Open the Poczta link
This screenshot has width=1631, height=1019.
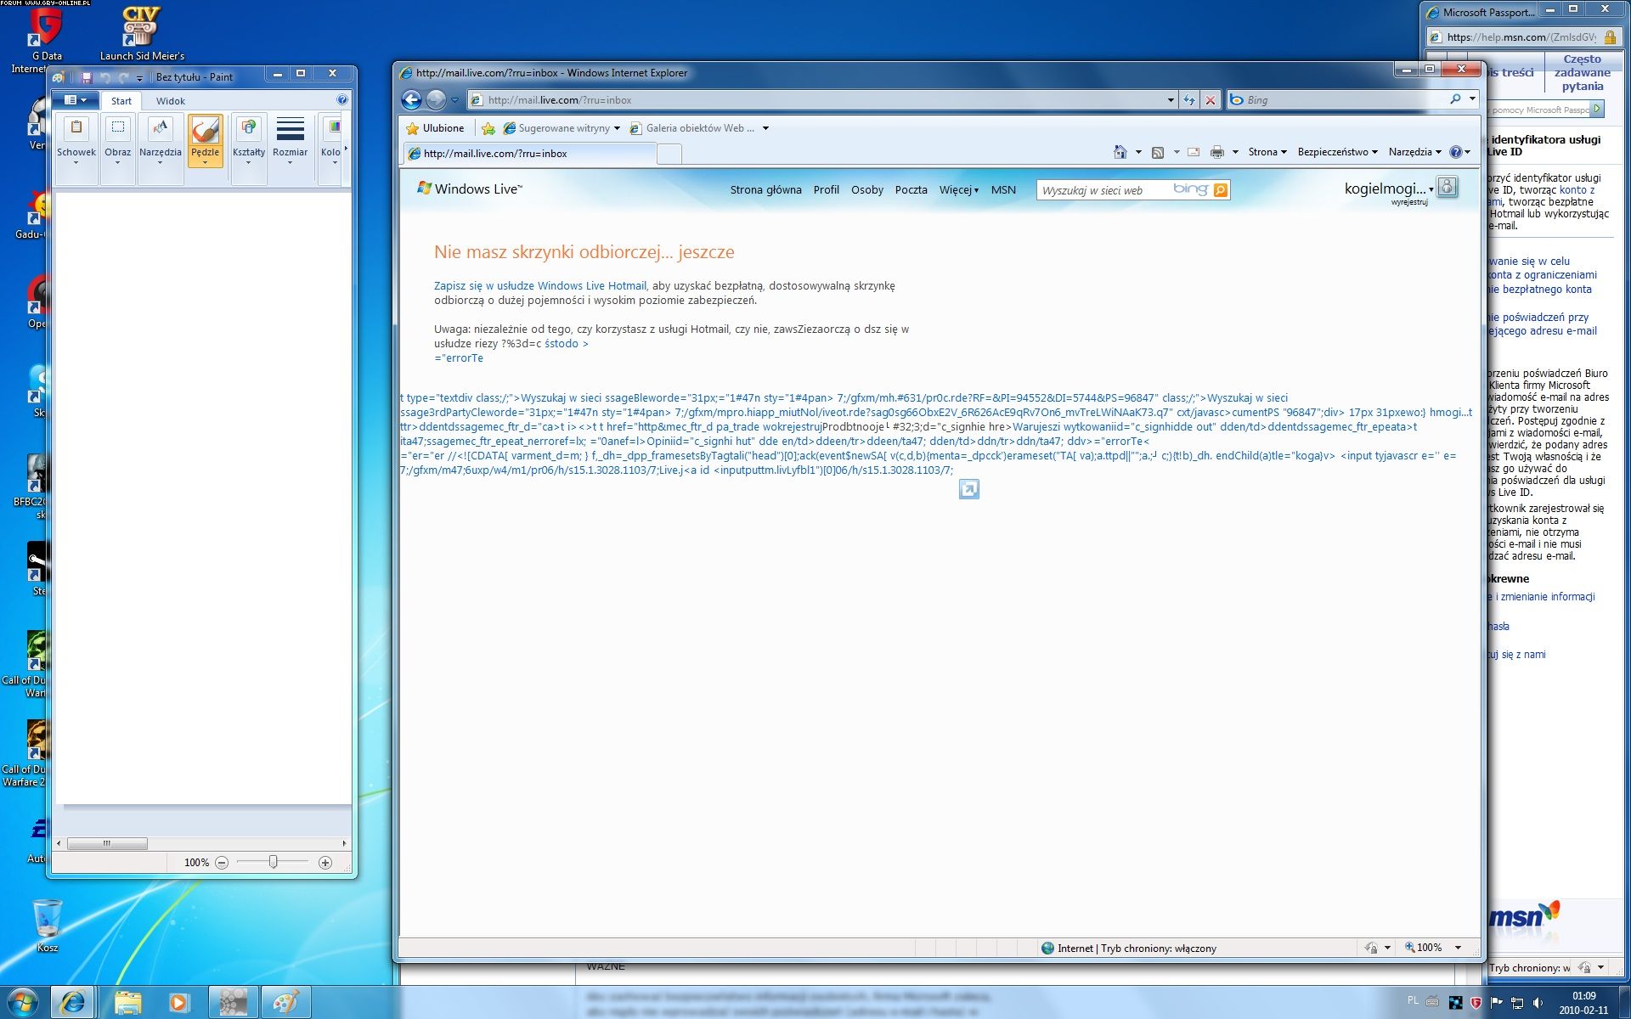[911, 190]
